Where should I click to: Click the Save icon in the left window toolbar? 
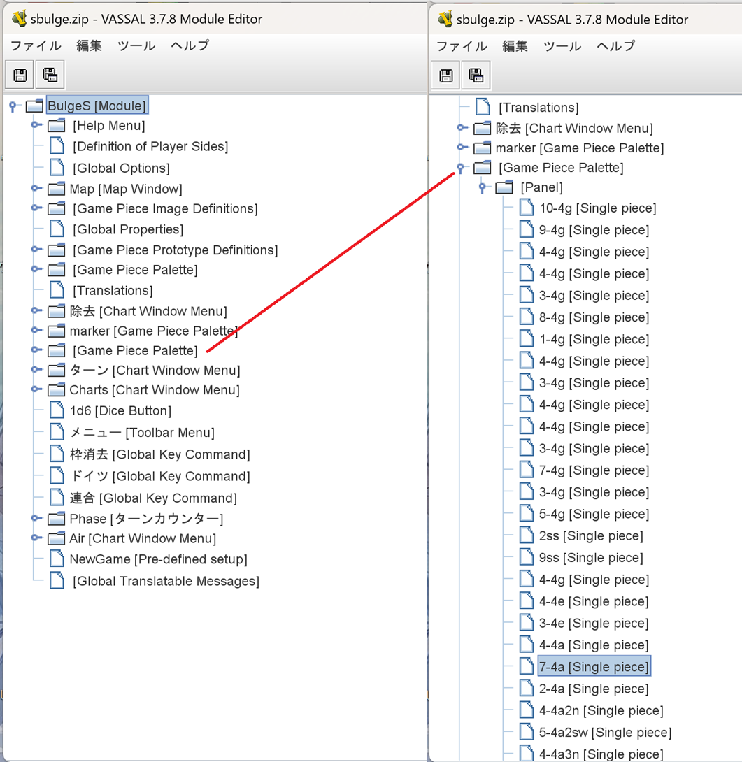(20, 75)
